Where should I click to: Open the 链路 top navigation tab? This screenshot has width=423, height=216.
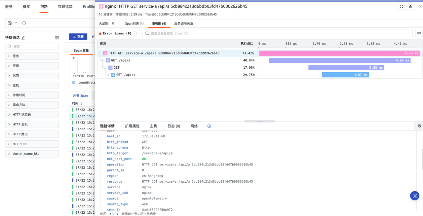tap(44, 7)
